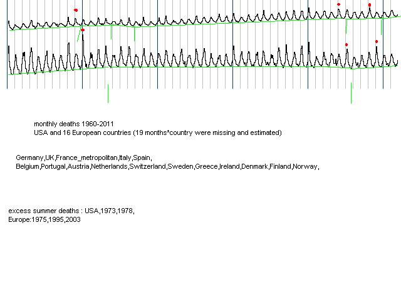Select 'Norway' at the end of the country list
Screen dimensions: 401x300
pyautogui.click(x=306, y=167)
